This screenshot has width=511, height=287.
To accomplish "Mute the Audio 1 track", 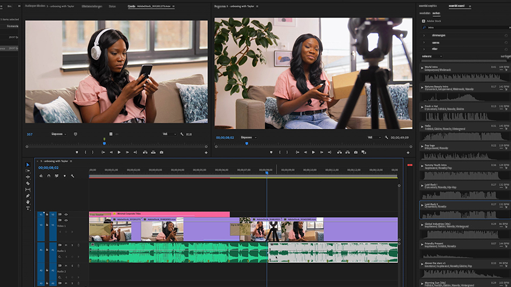I will coord(66,245).
